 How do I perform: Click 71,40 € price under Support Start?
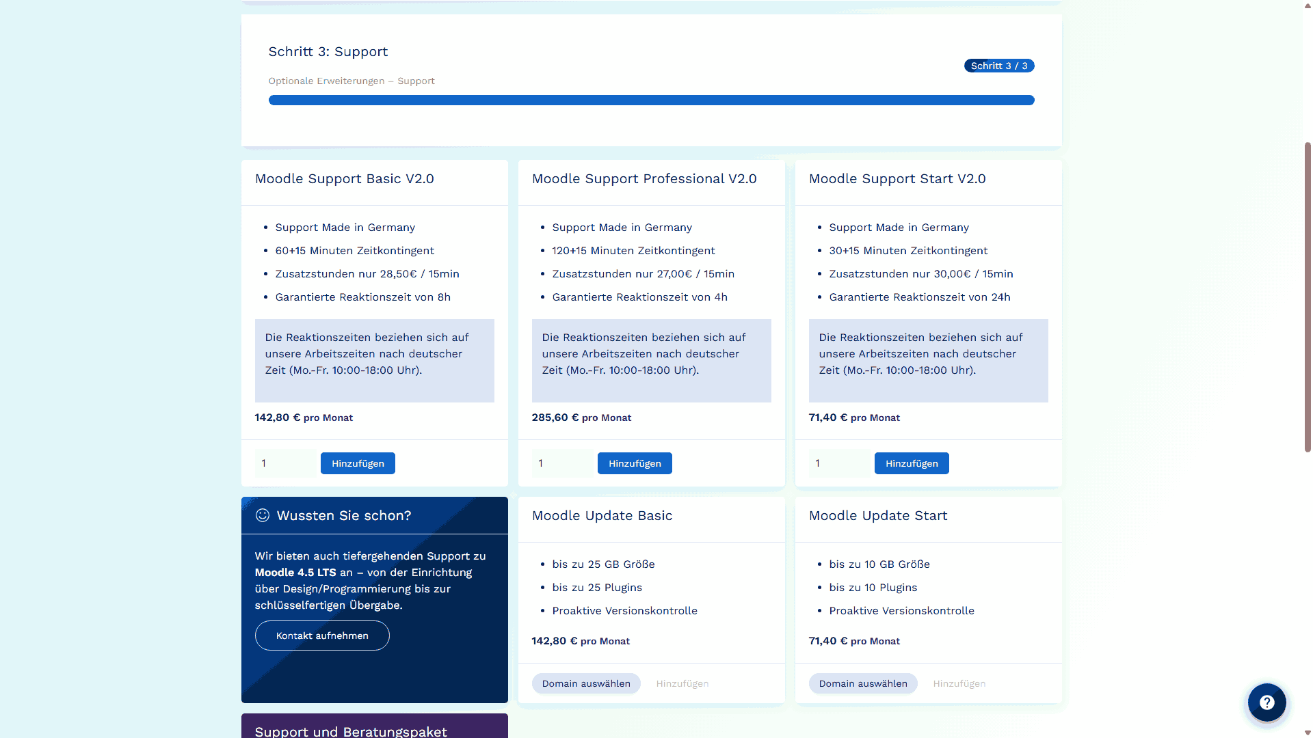[x=854, y=418]
